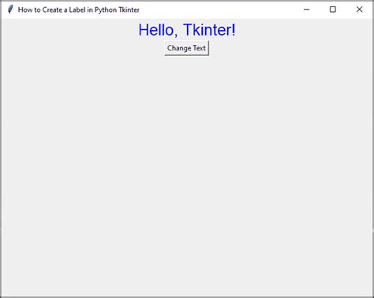Click "Tkinter" in the window title
The height and width of the screenshot is (298, 374).
[x=129, y=9]
